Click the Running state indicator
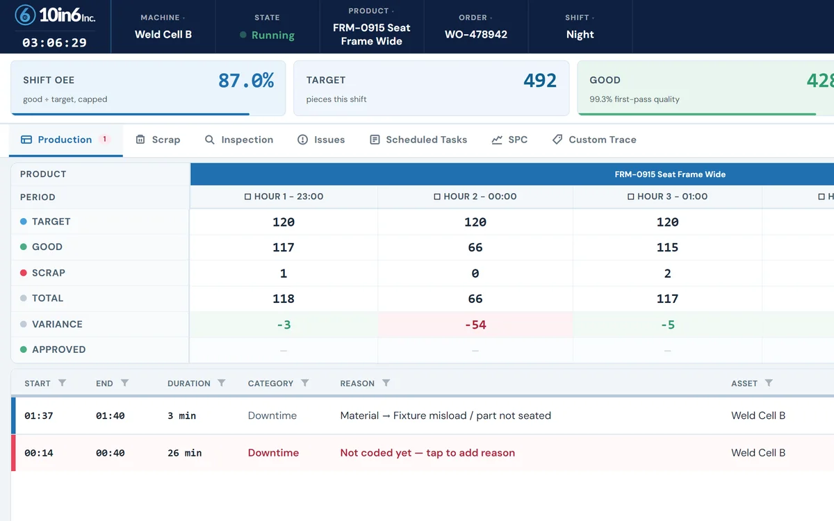Image resolution: width=834 pixels, height=521 pixels. coord(267,35)
